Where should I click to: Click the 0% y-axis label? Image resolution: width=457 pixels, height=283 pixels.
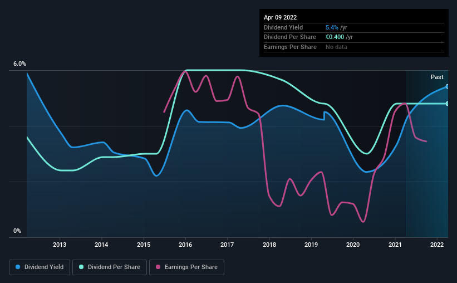(x=17, y=231)
